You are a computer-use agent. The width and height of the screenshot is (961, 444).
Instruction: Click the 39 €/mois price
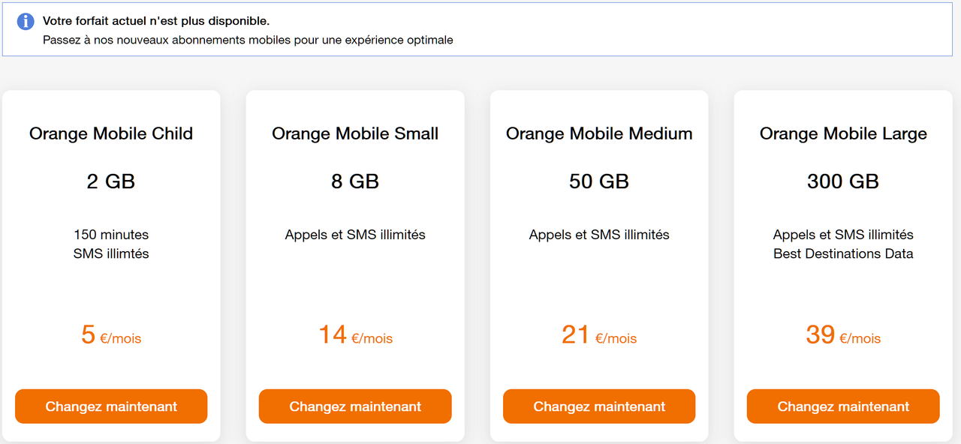click(x=843, y=335)
